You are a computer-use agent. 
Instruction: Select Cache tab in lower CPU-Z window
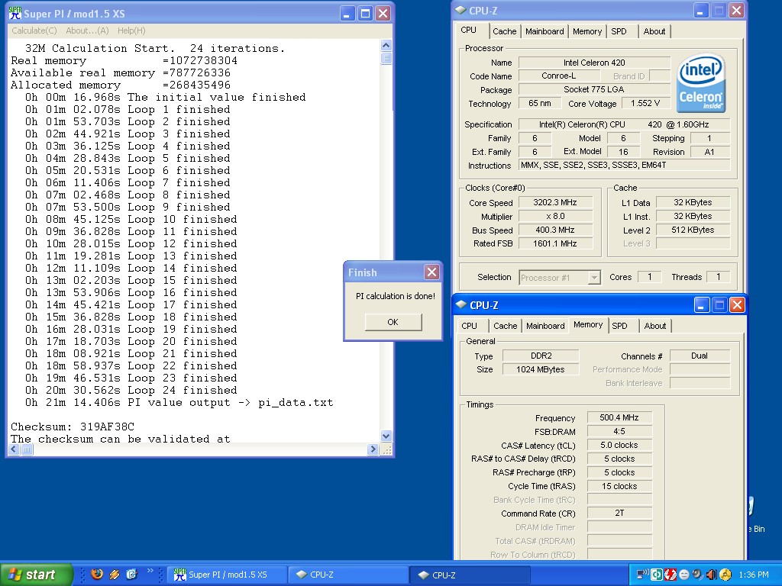point(506,326)
